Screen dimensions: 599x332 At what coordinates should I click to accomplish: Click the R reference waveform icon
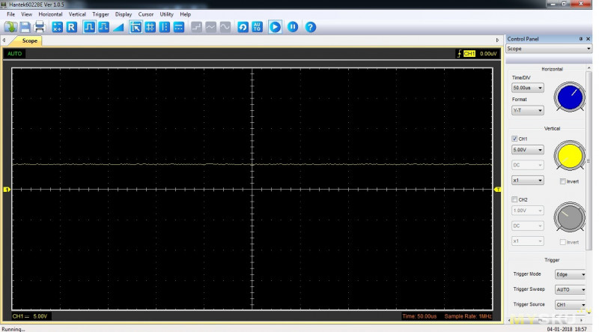click(x=71, y=27)
